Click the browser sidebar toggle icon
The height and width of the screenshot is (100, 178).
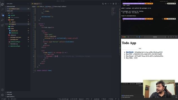pyautogui.click(x=128, y=37)
